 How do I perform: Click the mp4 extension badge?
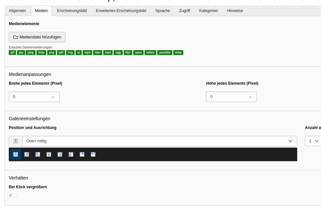point(108,53)
